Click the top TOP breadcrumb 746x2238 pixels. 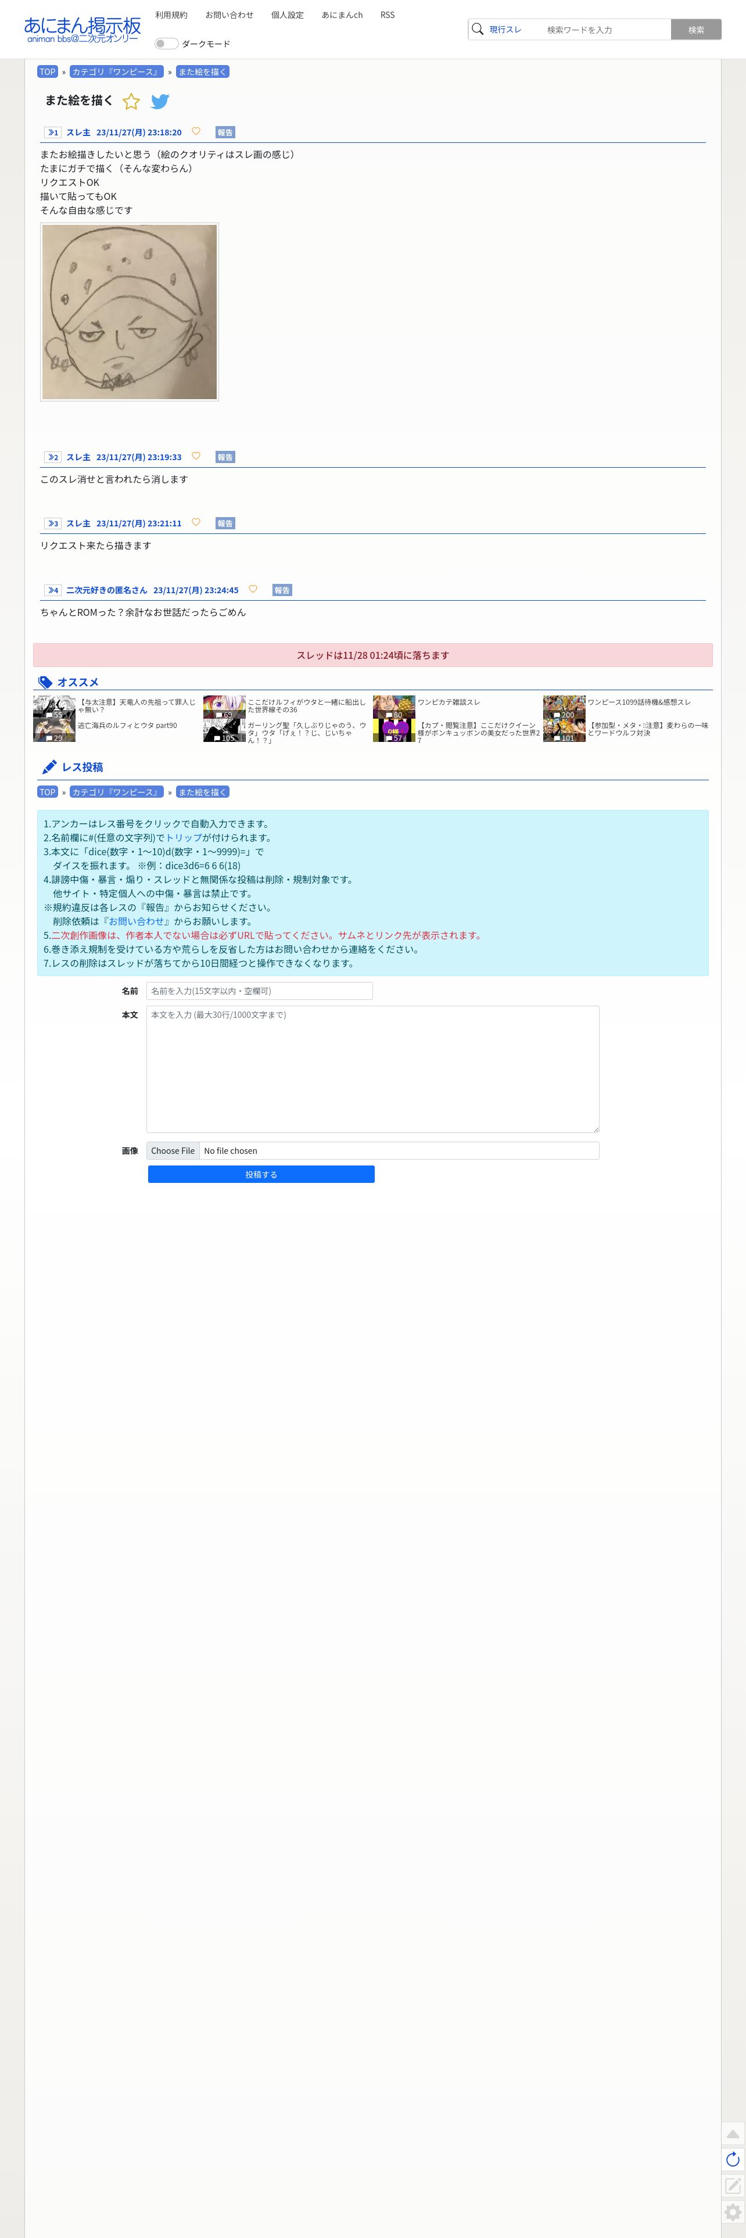[48, 72]
